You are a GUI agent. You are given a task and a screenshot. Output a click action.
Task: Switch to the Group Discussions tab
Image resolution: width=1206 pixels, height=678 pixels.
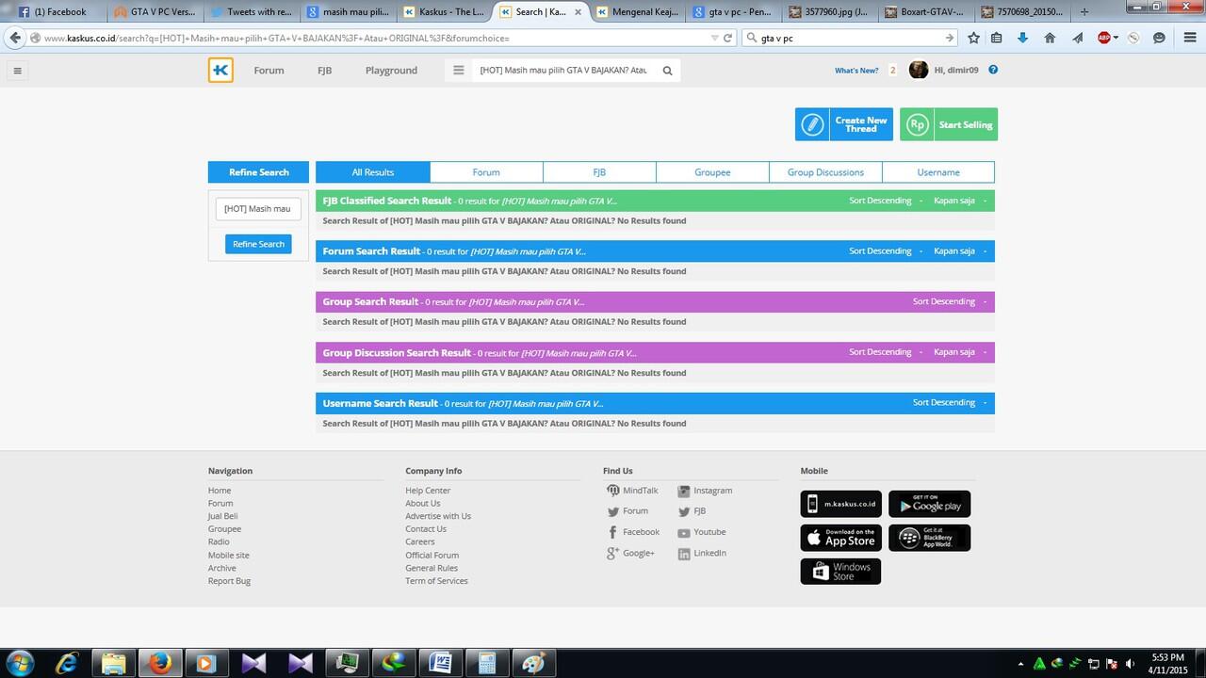(x=825, y=172)
